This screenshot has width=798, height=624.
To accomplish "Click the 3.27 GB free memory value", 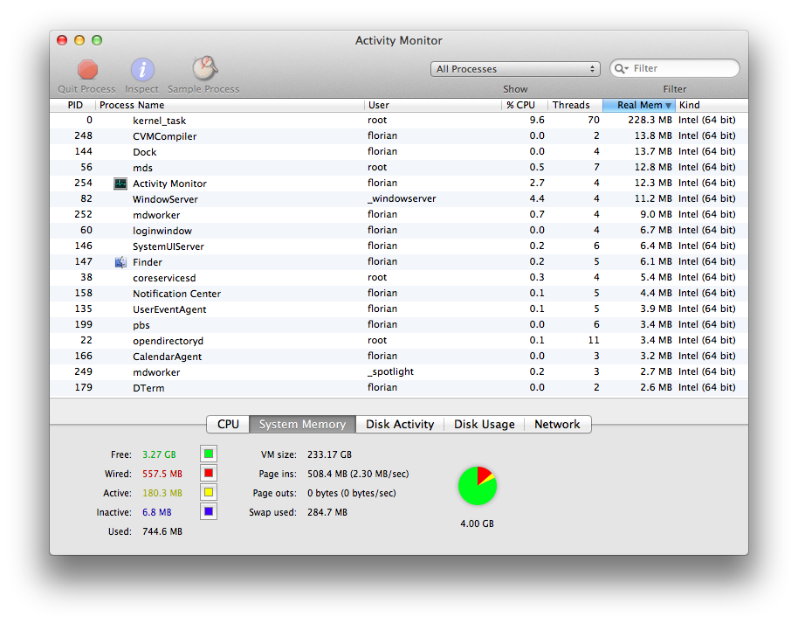I will click(159, 454).
